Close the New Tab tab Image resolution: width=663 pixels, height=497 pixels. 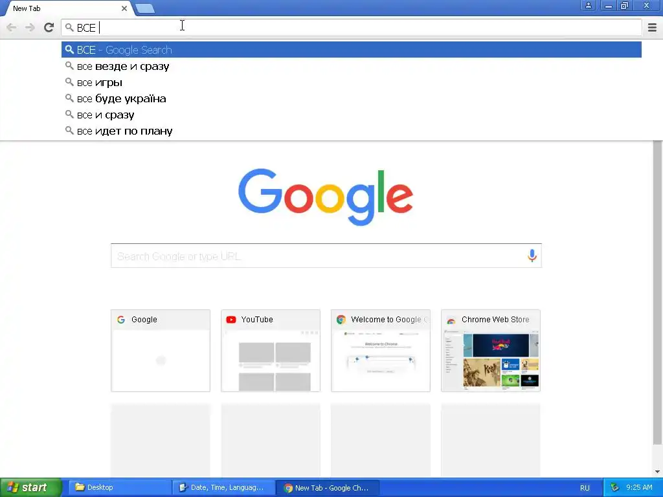(x=124, y=8)
